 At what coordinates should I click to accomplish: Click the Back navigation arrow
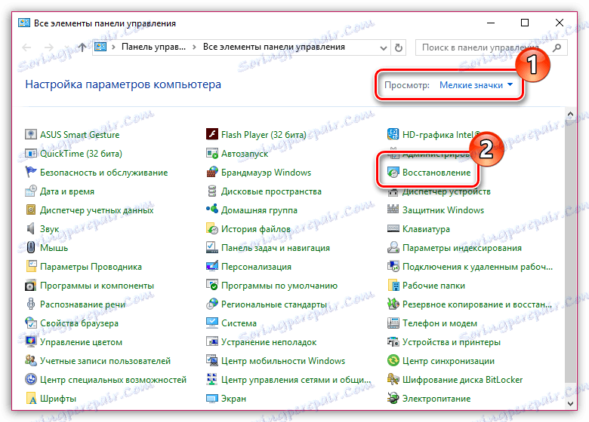click(26, 47)
